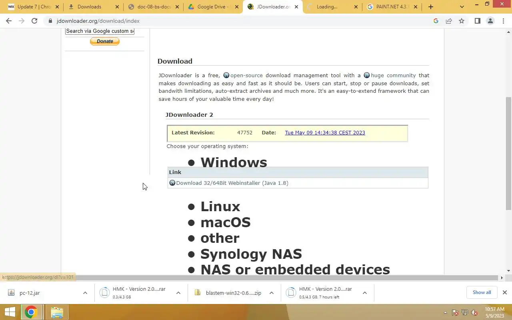512x320 pixels.
Task: Open Google Lens icon in address bar
Action: pyautogui.click(x=436, y=21)
